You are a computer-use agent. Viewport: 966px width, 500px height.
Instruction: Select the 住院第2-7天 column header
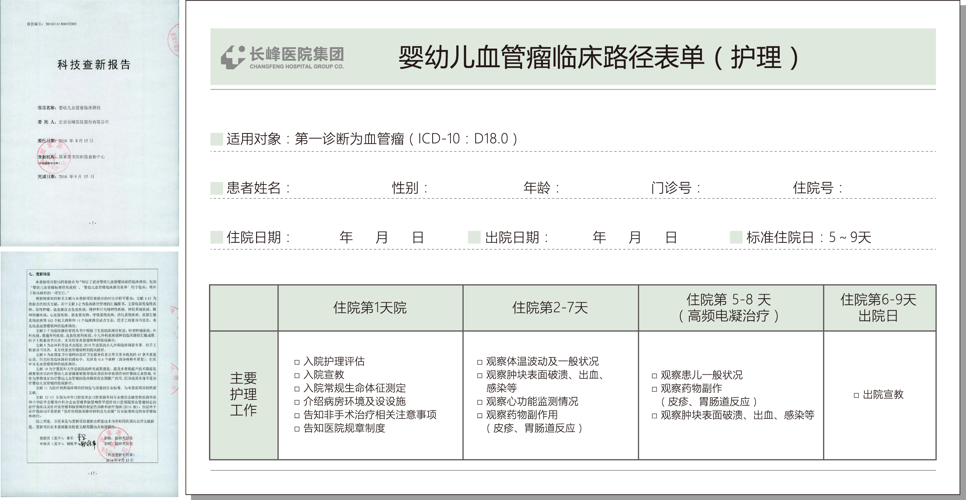pos(550,308)
